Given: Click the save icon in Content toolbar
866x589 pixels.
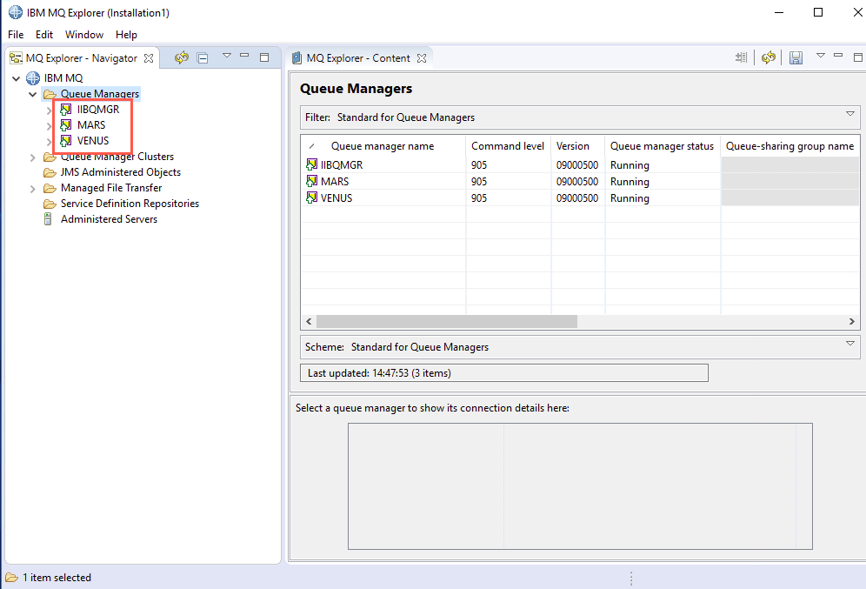Looking at the screenshot, I should point(796,57).
